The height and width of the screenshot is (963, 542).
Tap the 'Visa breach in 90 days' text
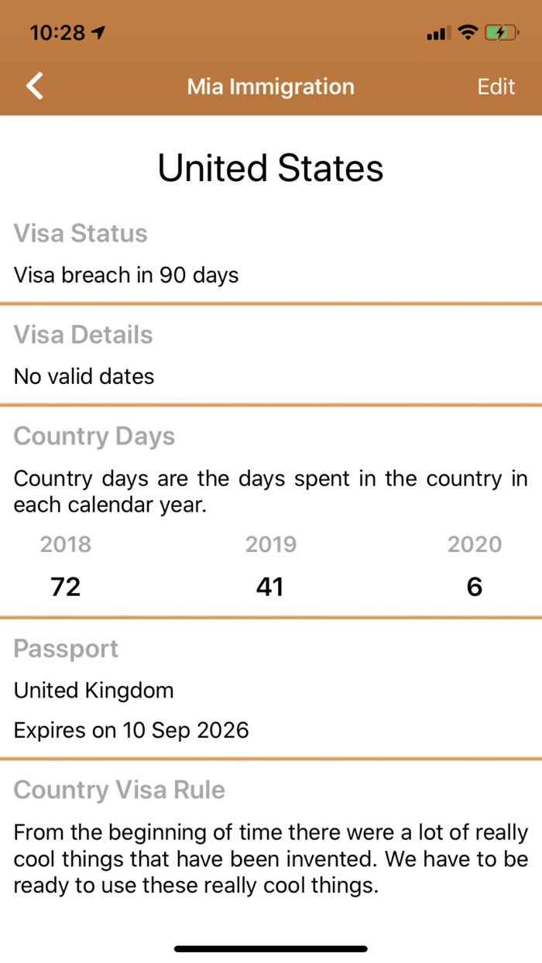[126, 275]
